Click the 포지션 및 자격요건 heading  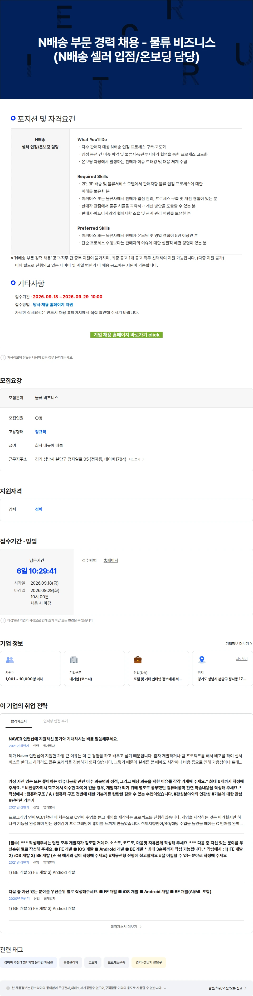tap(46, 119)
